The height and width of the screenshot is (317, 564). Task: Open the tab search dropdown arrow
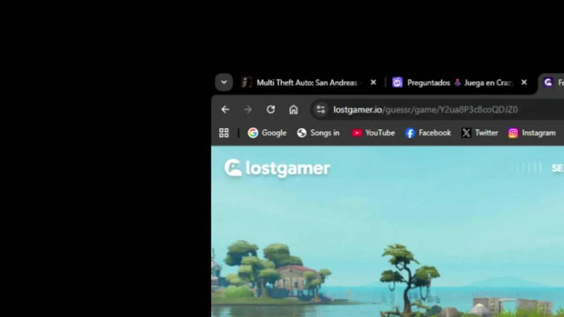tap(224, 82)
